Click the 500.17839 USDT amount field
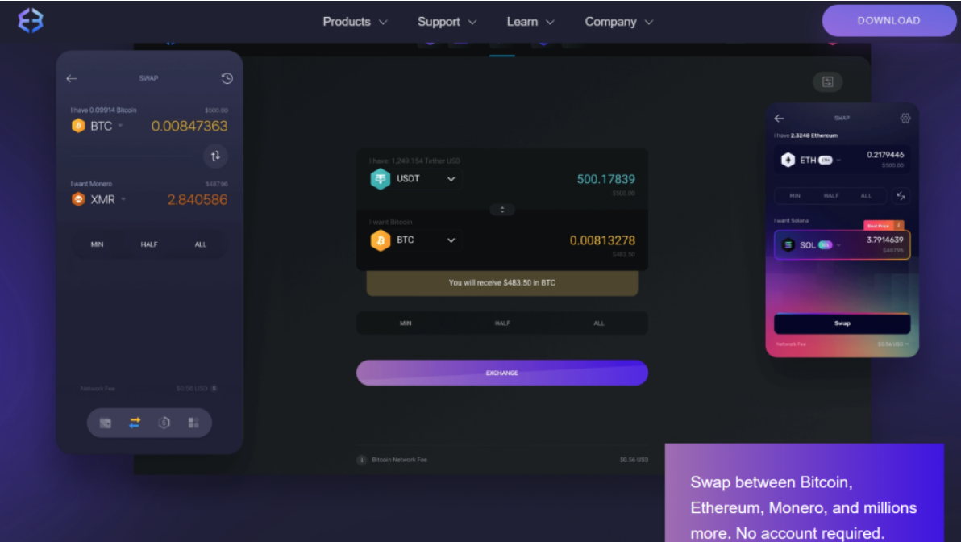961x542 pixels. (x=605, y=179)
